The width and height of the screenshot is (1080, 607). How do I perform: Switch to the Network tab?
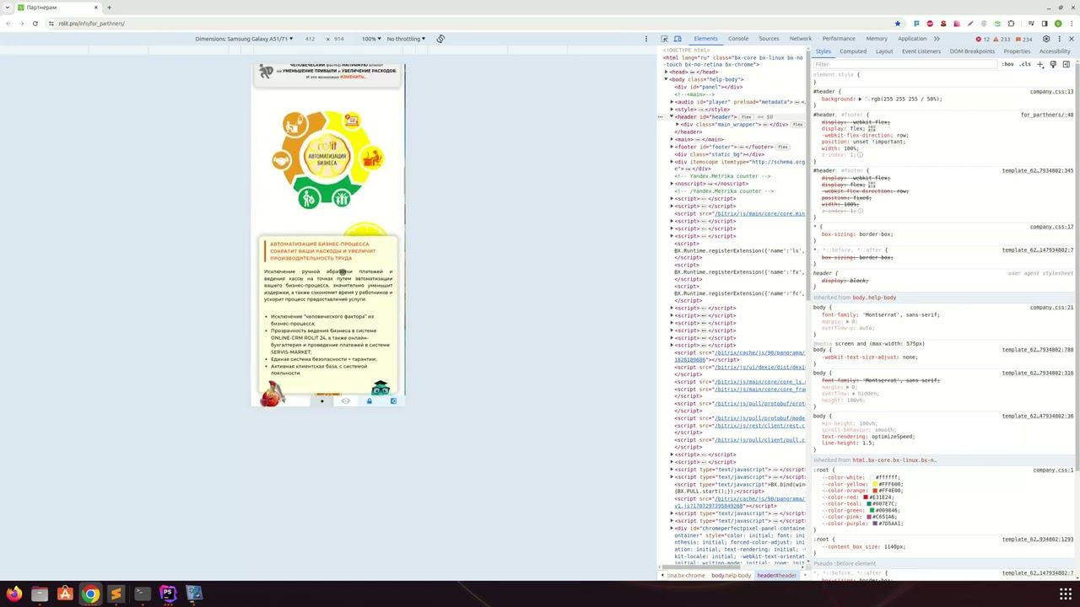[x=801, y=39]
